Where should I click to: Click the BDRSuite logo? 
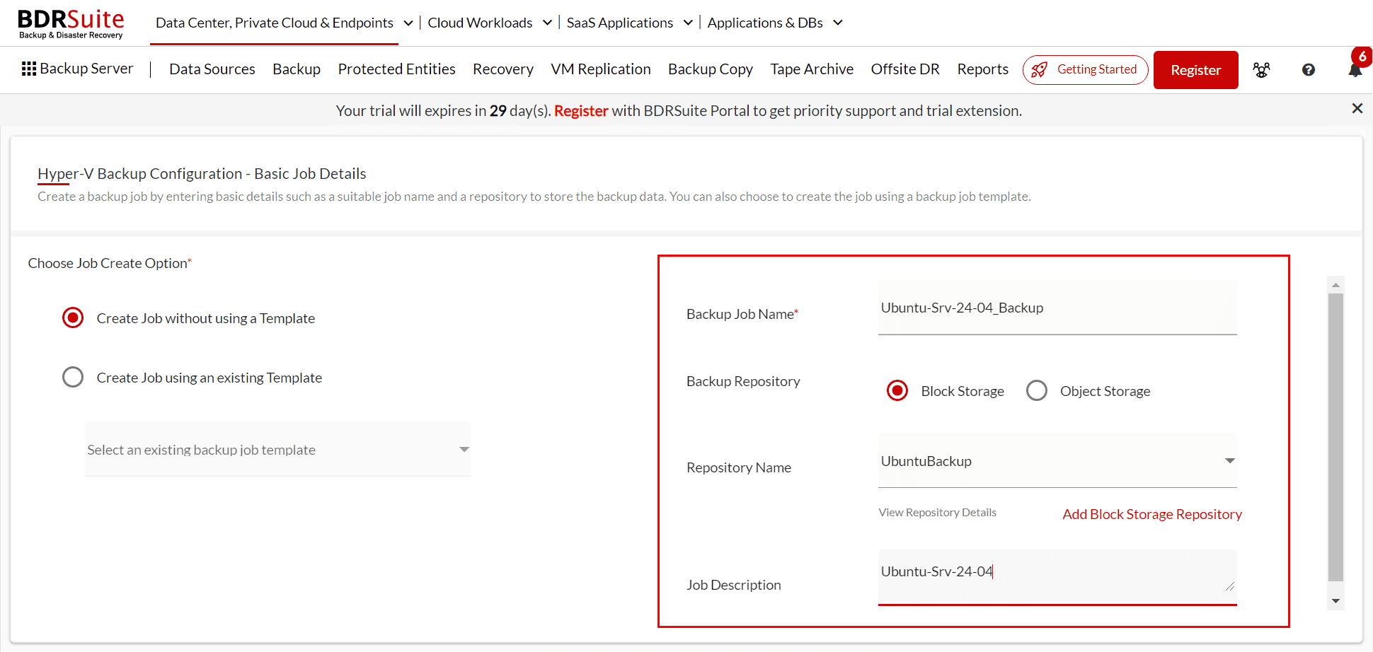point(71,23)
